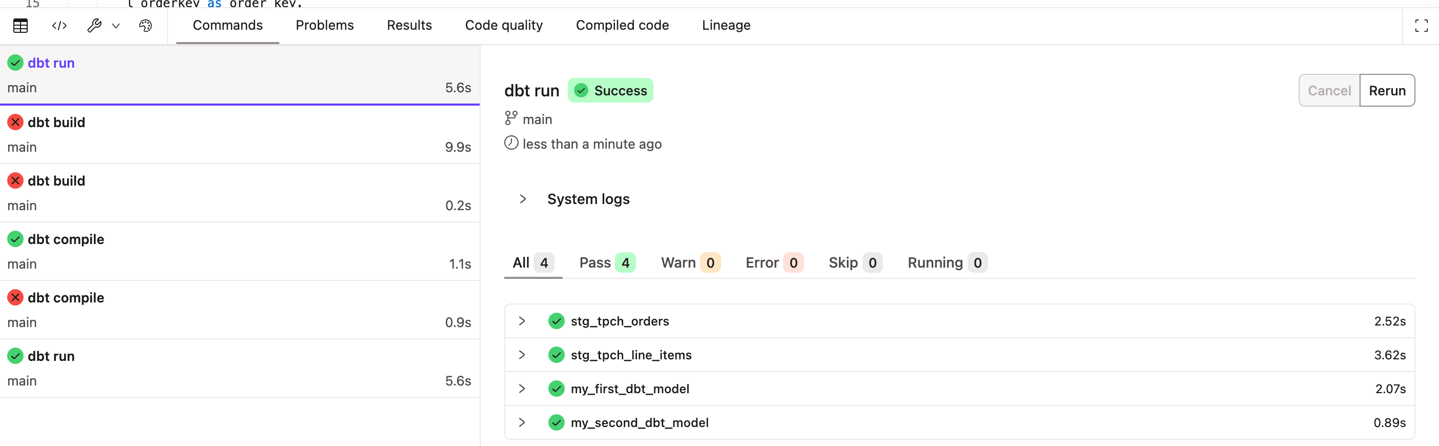Screen dimensions: 1439x446
Task: Toggle fullscreen for the console panel
Action: coord(1421,26)
